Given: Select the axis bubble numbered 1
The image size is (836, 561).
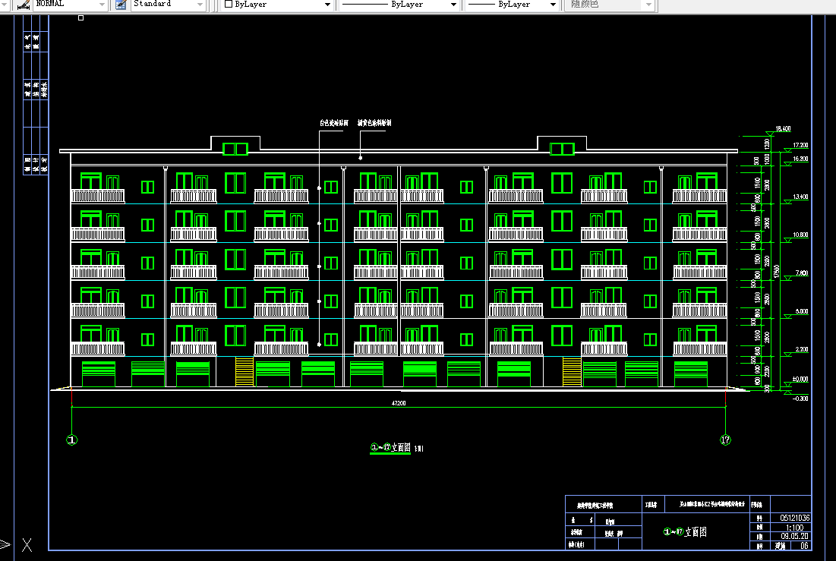Looking at the screenshot, I should pos(72,440).
